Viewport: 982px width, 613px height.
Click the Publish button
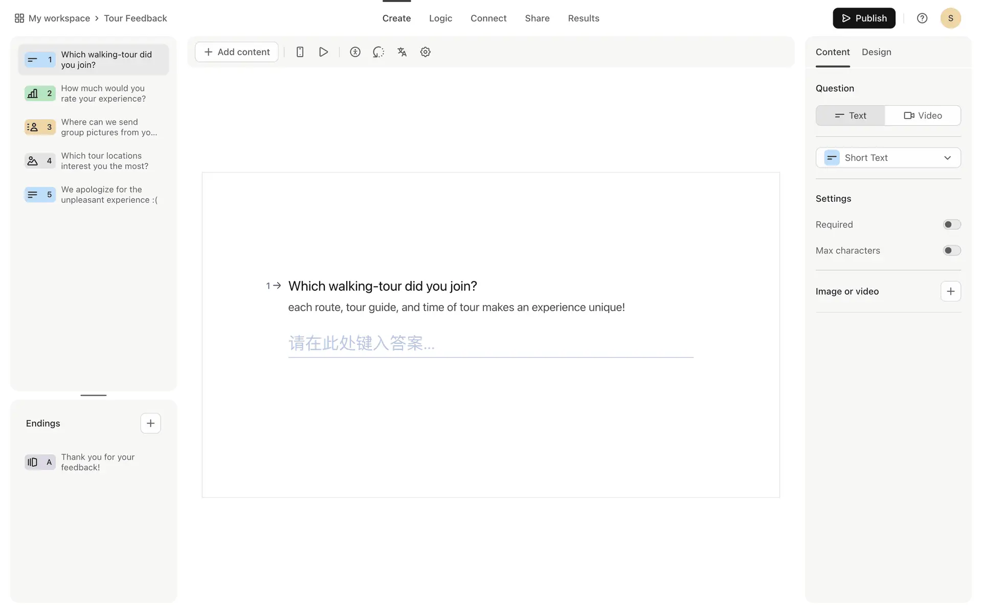coord(864,18)
